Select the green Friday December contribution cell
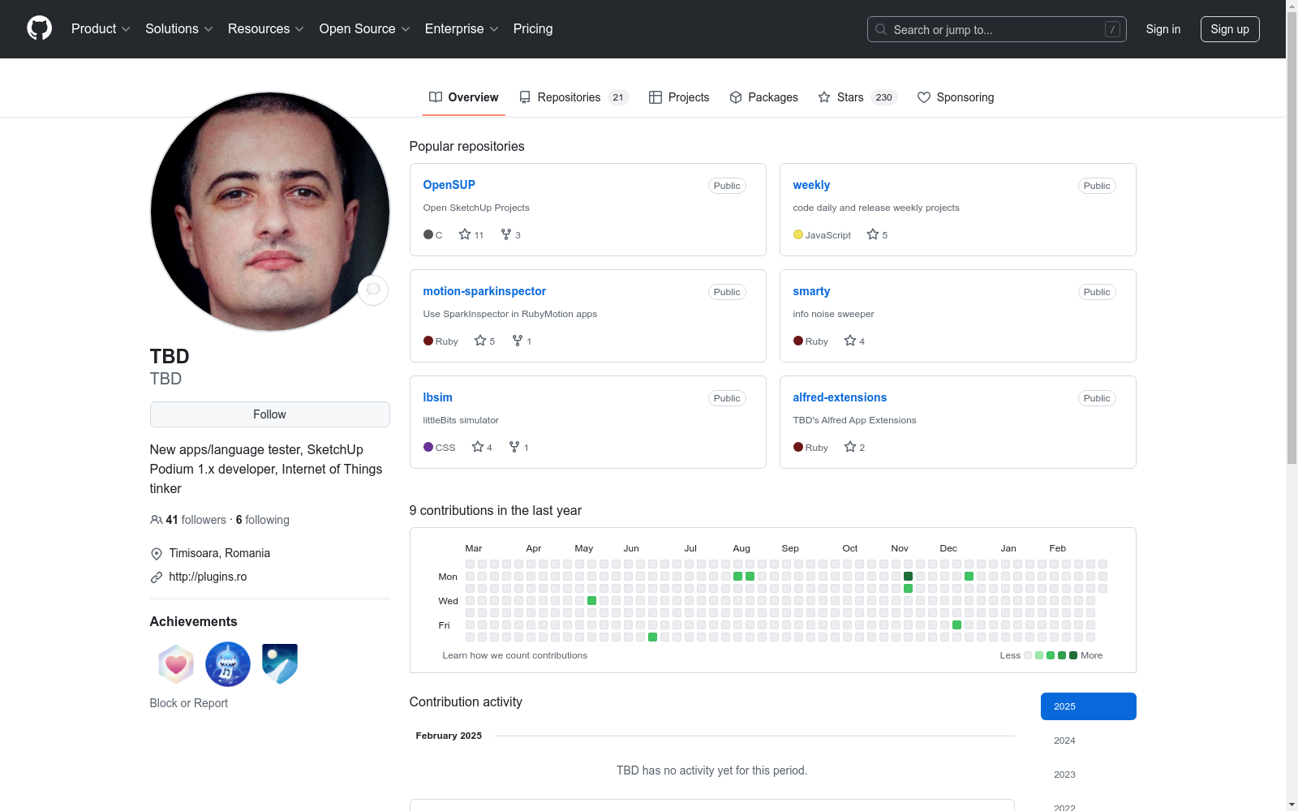Screen dimensions: 1298x811 click(x=956, y=625)
